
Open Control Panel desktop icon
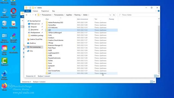pyautogui.click(x=4, y=38)
